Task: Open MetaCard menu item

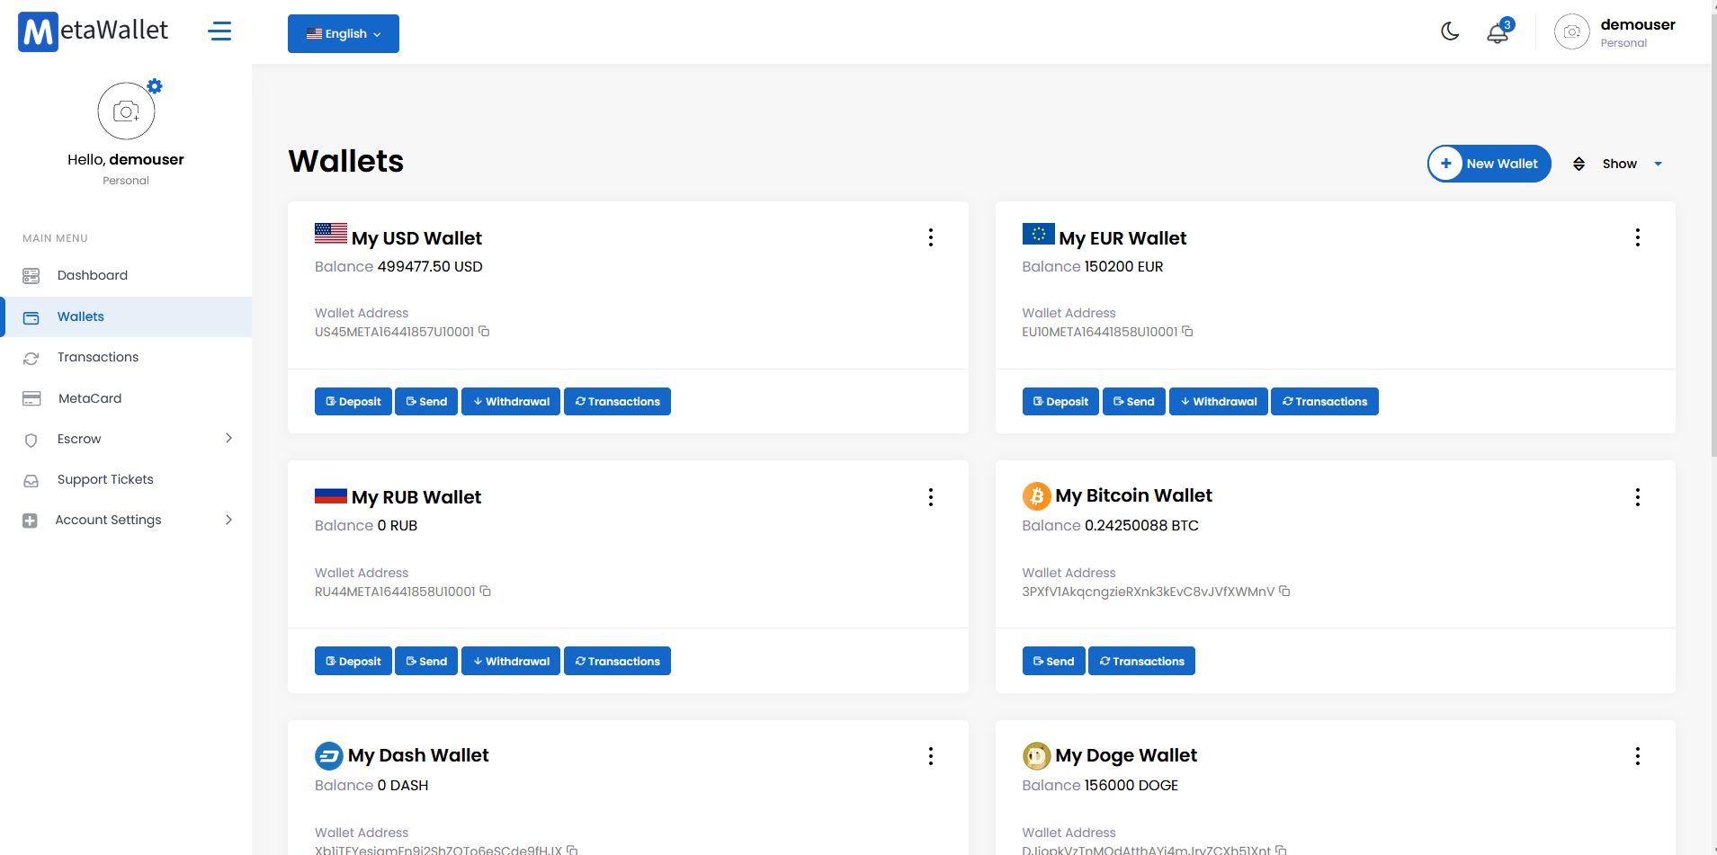Action: 89,398
